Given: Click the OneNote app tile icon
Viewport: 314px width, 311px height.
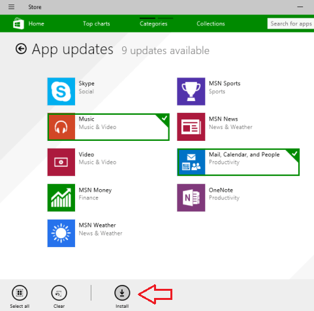Looking at the screenshot, I should (x=191, y=198).
